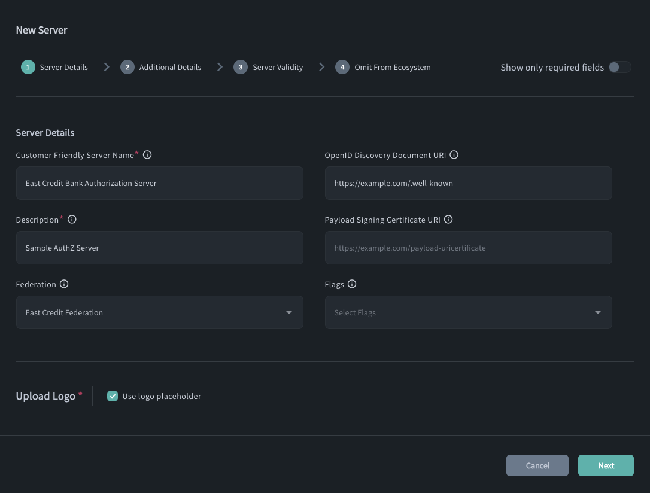Screen dimensions: 650x493
Task: Enable the Show only required fields toggle
Action: pos(619,68)
